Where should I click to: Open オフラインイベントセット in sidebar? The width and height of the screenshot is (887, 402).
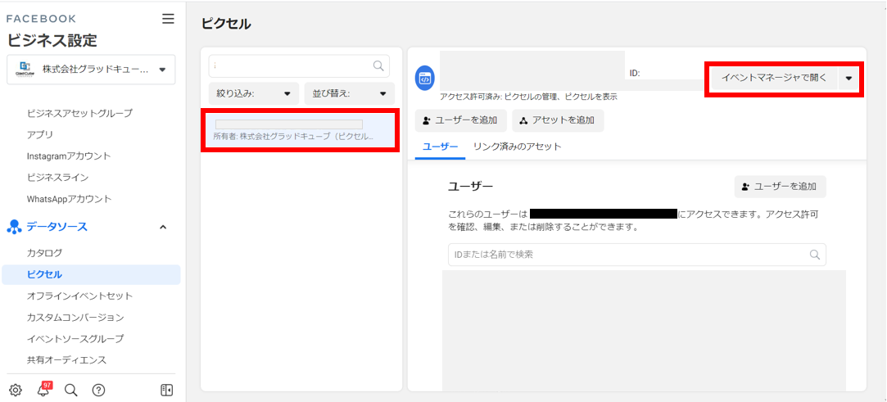79,296
